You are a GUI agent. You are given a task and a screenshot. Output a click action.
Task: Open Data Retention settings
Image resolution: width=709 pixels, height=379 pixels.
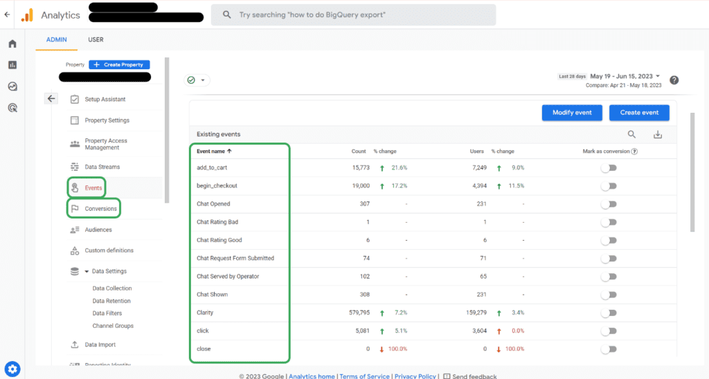(111, 301)
